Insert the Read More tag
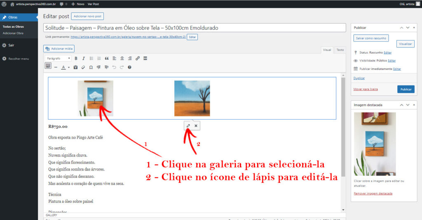Image resolution: width=422 pixels, height=220 pixels. [x=145, y=58]
